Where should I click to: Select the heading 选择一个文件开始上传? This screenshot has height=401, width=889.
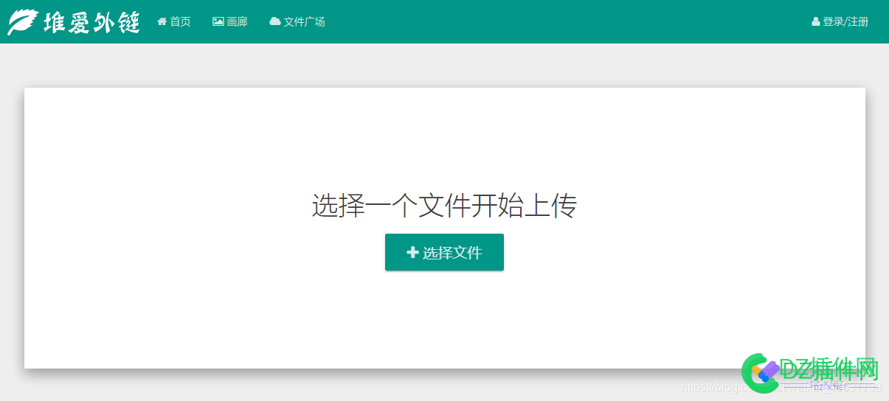click(x=444, y=206)
